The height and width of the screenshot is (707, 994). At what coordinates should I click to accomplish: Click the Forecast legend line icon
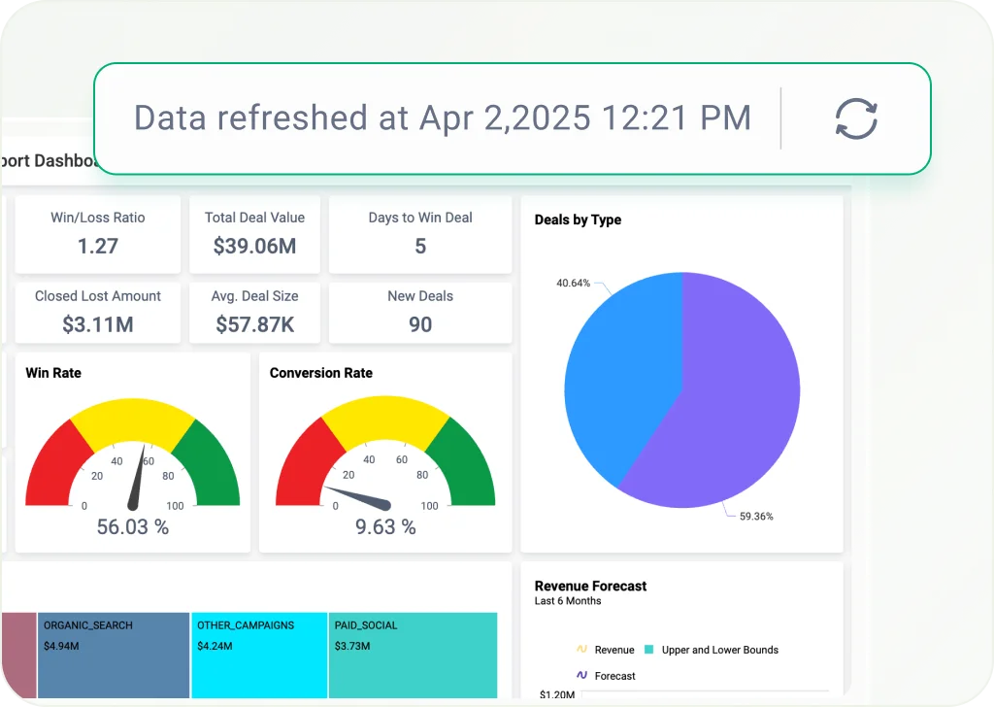click(x=581, y=675)
